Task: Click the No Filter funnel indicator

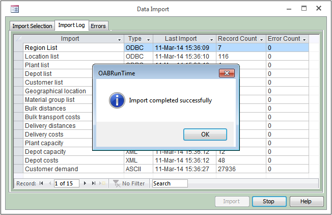Action: (129, 183)
